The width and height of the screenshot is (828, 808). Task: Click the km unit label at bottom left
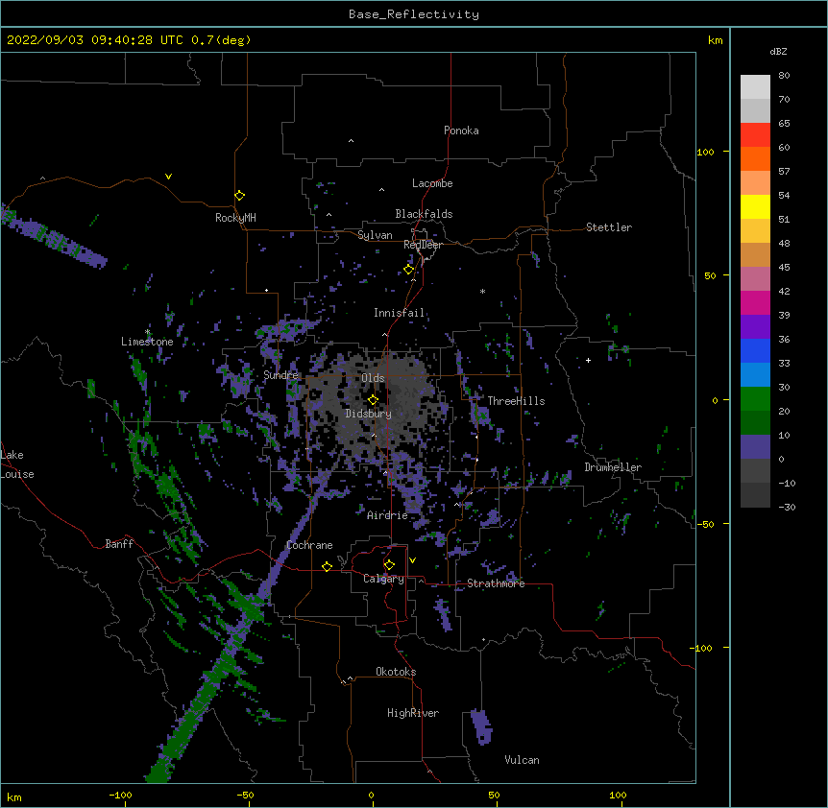[14, 796]
